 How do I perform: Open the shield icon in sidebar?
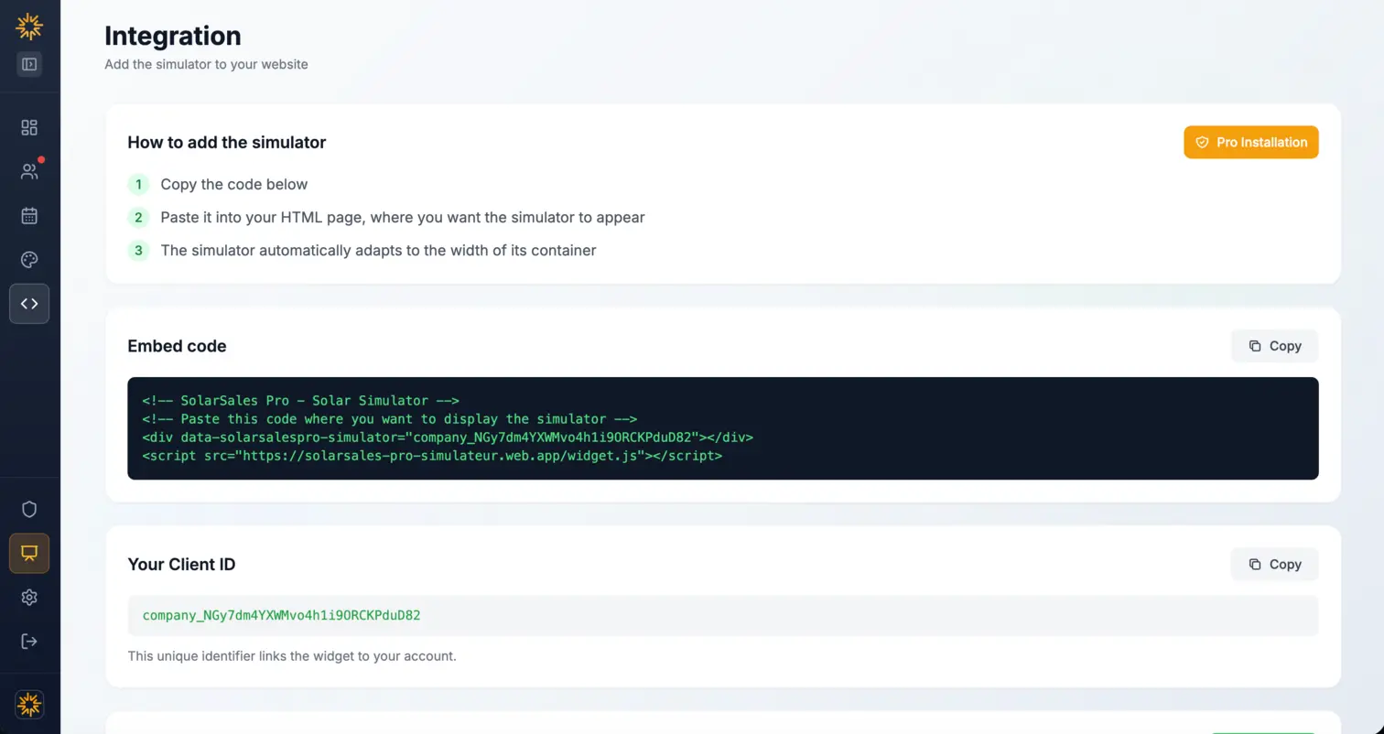pos(29,509)
